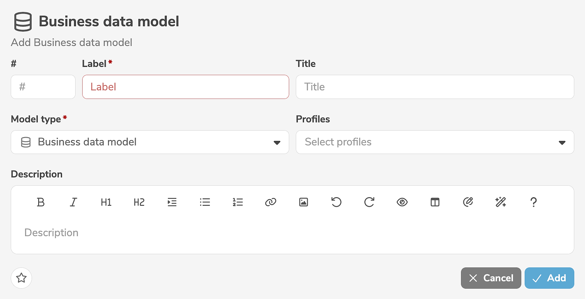This screenshot has height=299, width=585.
Task: Click the indent icon in editor toolbar
Action: click(172, 202)
